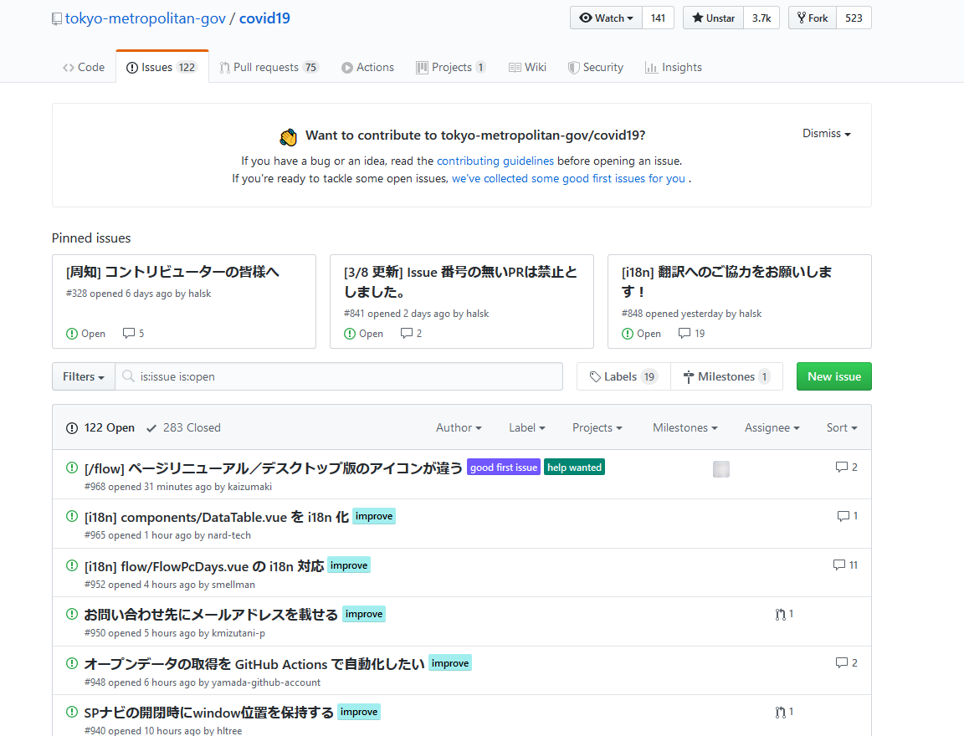The width and height of the screenshot is (964, 736).
Task: Open the covid19 repository link
Action: [x=264, y=18]
